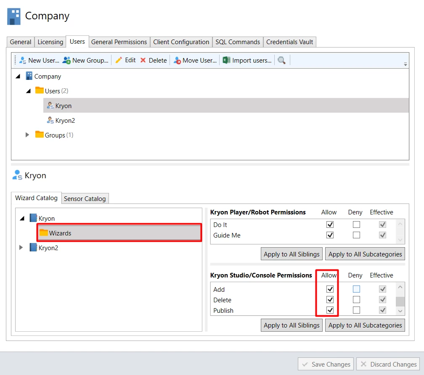The height and width of the screenshot is (375, 424).
Task: Toggle Allow checkbox for Add
Action: pos(330,289)
